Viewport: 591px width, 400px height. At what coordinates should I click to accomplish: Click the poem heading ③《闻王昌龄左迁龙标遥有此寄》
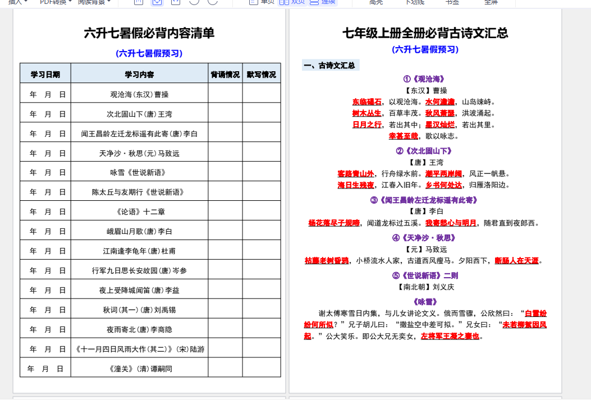coord(424,200)
